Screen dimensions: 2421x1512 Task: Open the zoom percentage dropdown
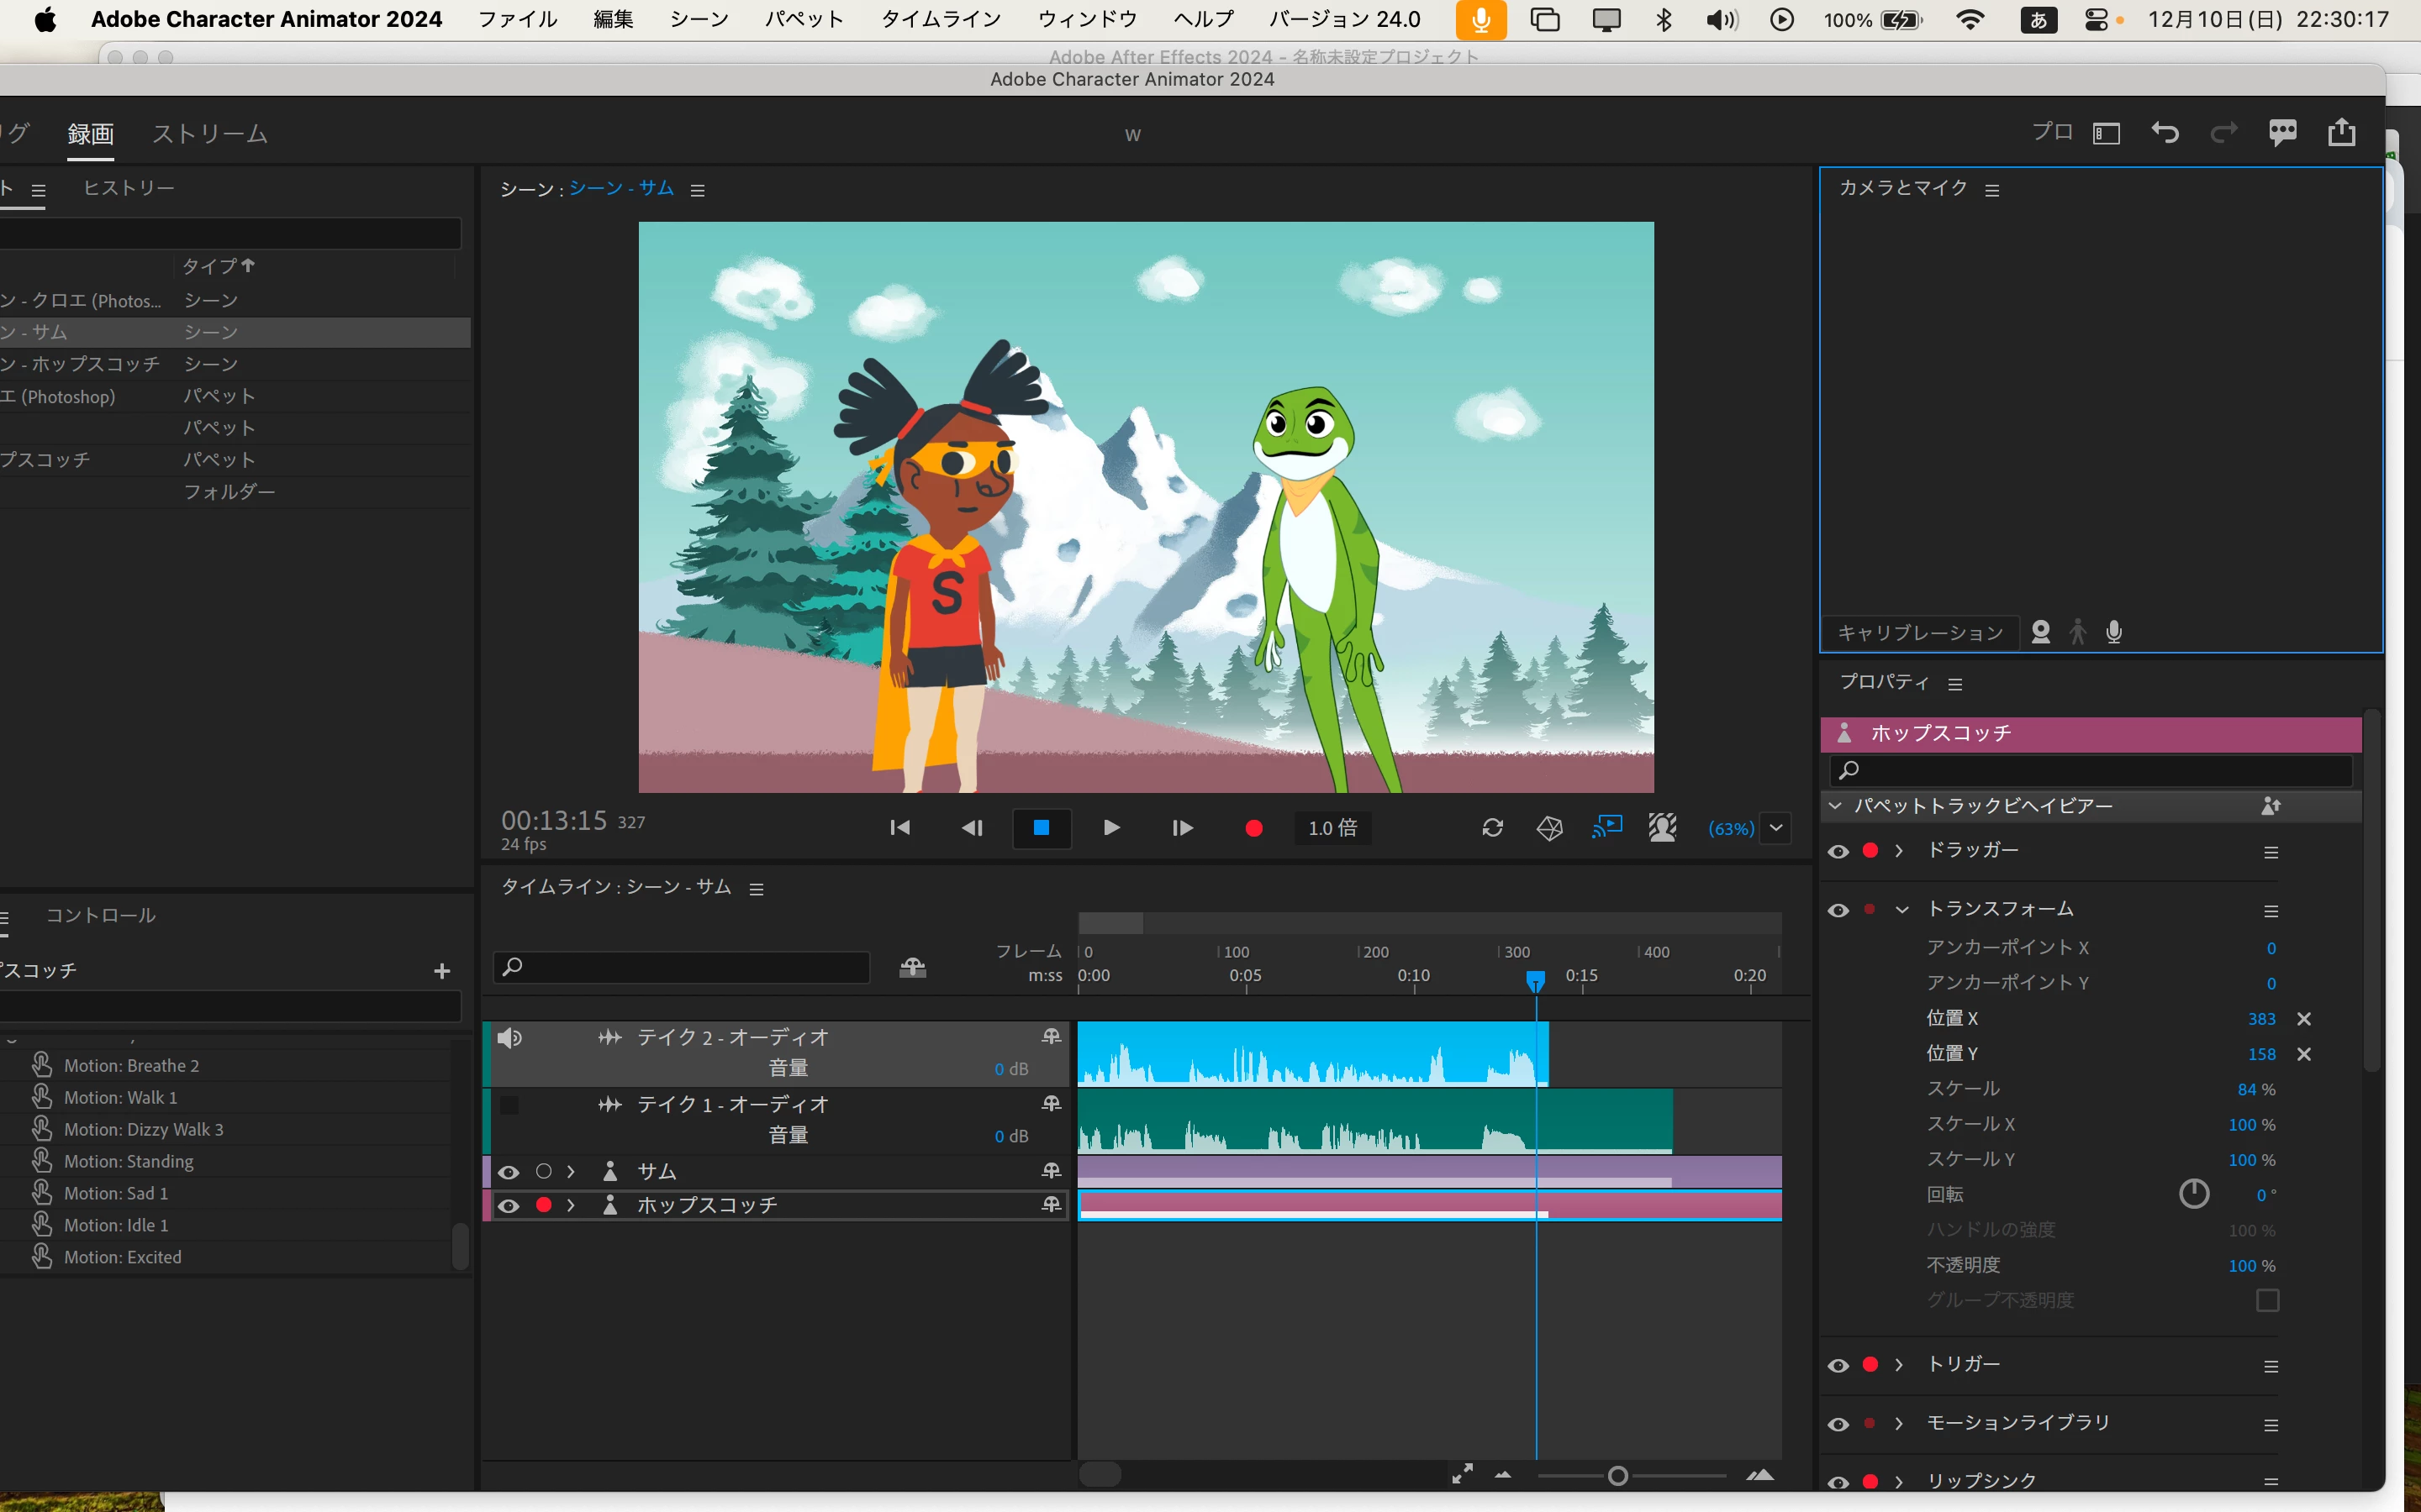(x=1775, y=828)
